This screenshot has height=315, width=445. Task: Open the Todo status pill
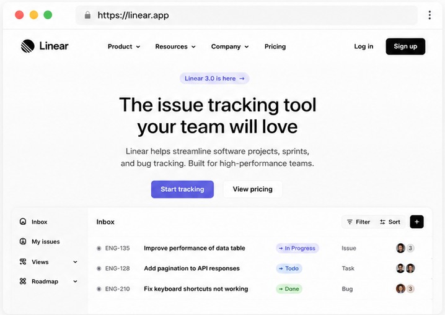[289, 268]
